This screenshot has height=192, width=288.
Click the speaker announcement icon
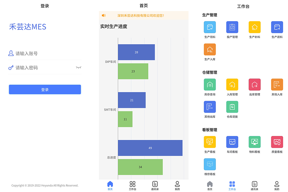104,15
